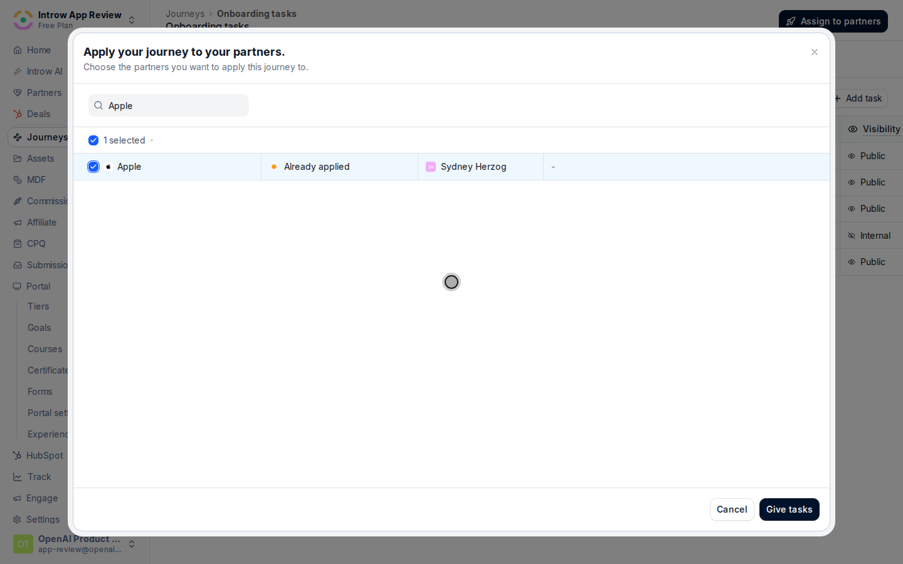Click the Visibility column header
This screenshot has width=903, height=564.
pos(881,129)
